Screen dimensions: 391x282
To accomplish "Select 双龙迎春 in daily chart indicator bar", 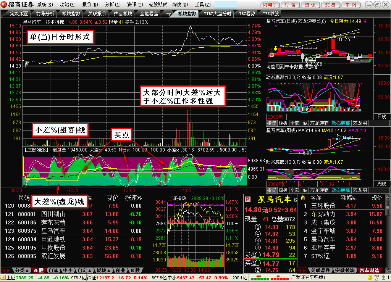I will [x=320, y=123].
